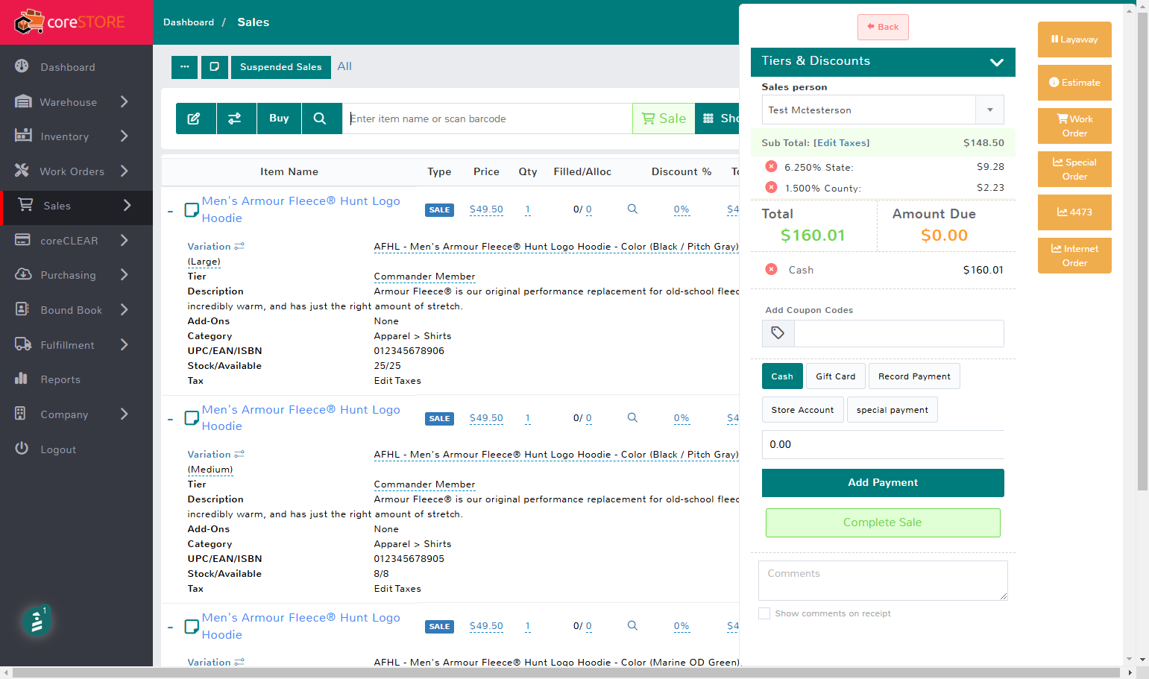The height and width of the screenshot is (679, 1149).
Task: Delete the Cash payment of $160.01
Action: coord(771,270)
